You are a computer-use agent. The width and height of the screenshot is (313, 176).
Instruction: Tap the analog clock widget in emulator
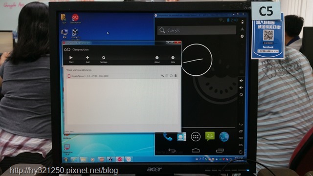pyautogui.click(x=197, y=60)
